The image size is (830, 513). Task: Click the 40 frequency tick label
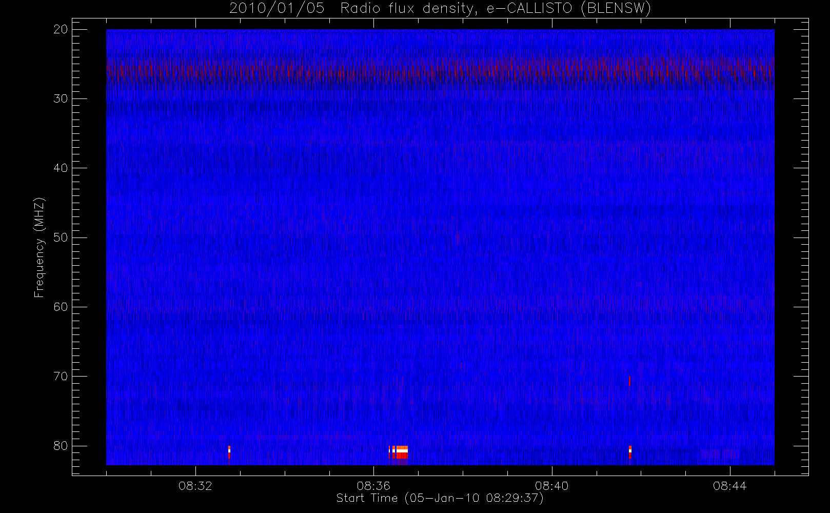[61, 168]
